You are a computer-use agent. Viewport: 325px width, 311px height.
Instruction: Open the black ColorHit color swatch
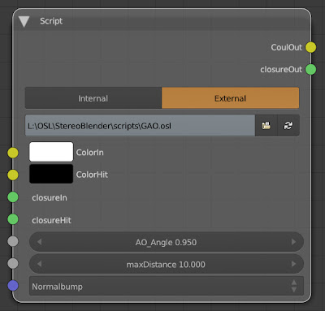tap(51, 174)
